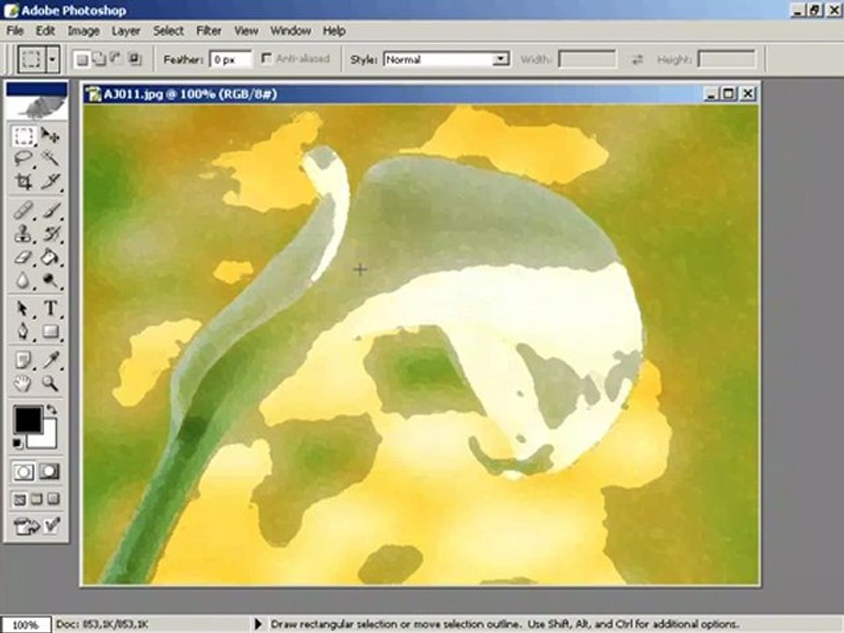Select the Path Selection tool

[x=23, y=309]
